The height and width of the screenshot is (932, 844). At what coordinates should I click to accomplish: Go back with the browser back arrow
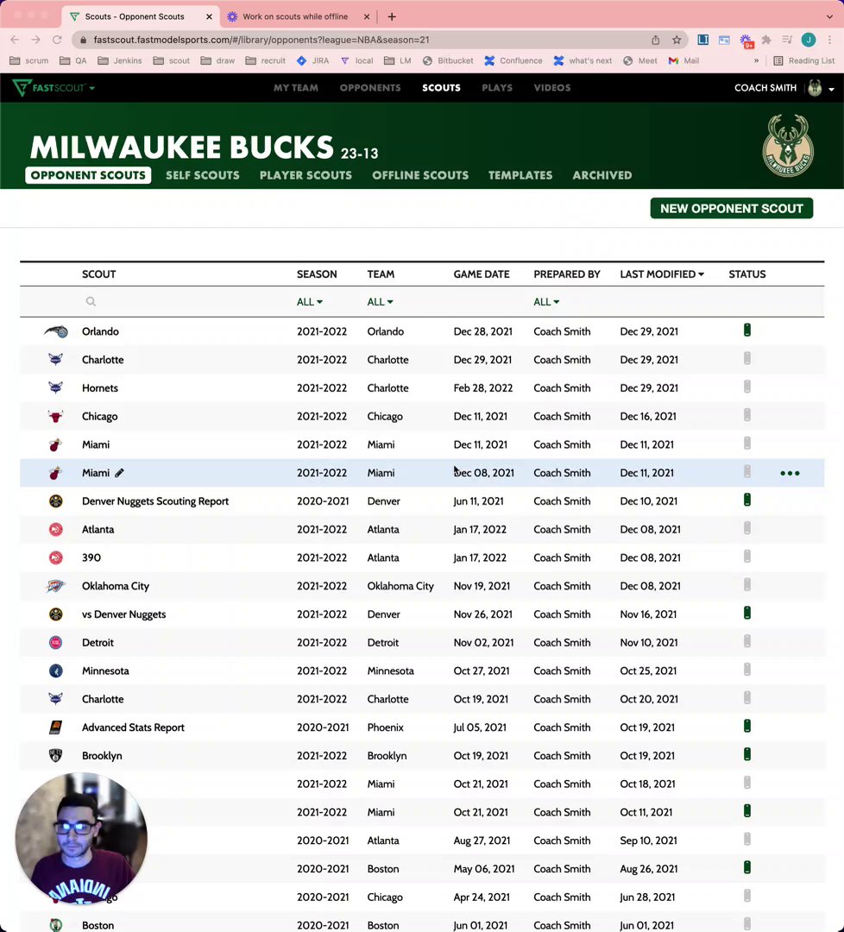[15, 40]
